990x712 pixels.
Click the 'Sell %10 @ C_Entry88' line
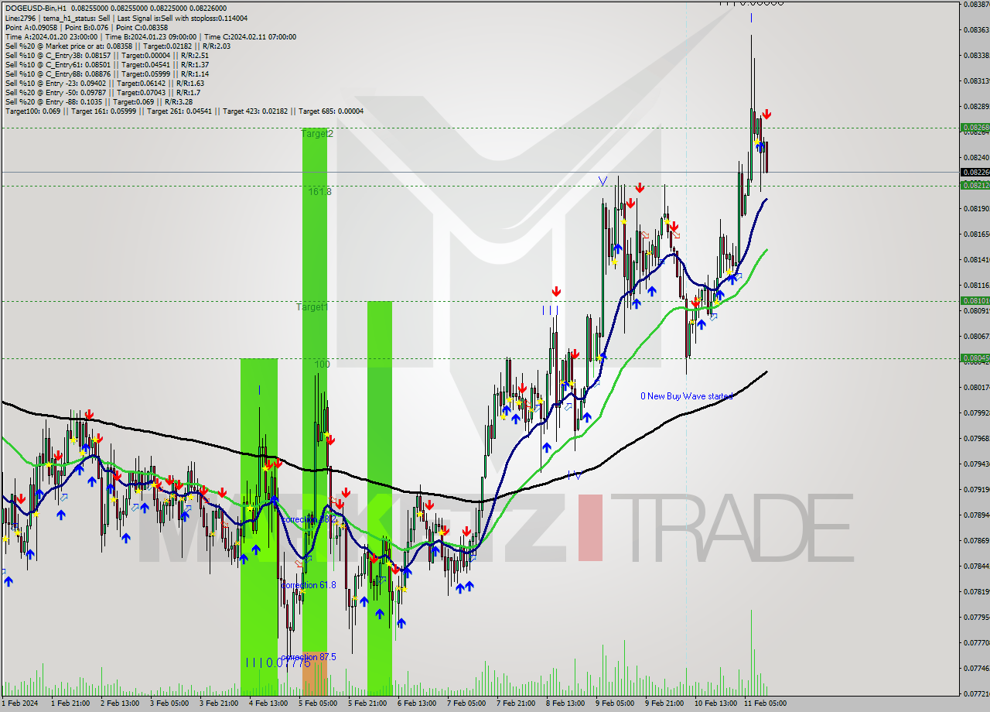pyautogui.click(x=107, y=74)
